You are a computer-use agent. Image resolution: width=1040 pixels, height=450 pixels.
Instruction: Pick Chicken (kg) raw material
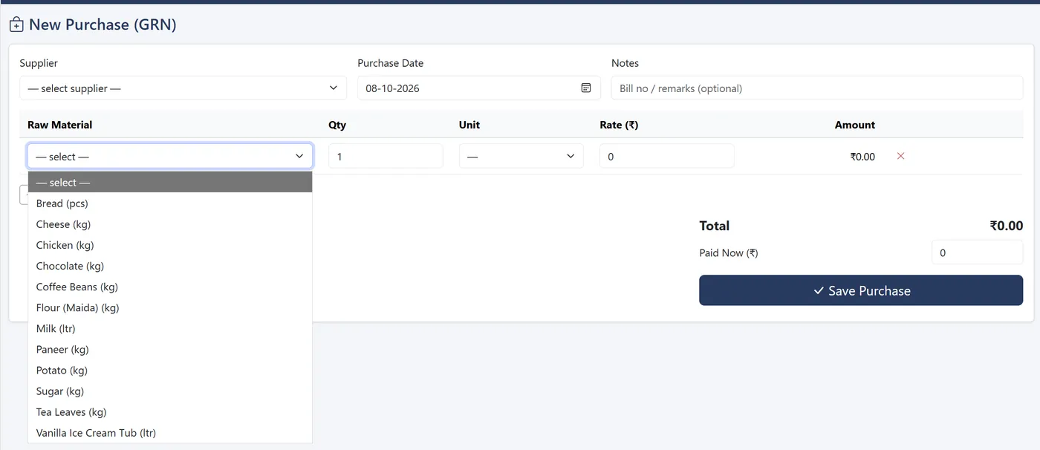(x=170, y=245)
